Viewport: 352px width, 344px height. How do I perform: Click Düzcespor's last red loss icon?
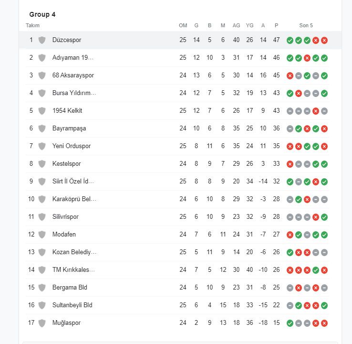click(324, 40)
